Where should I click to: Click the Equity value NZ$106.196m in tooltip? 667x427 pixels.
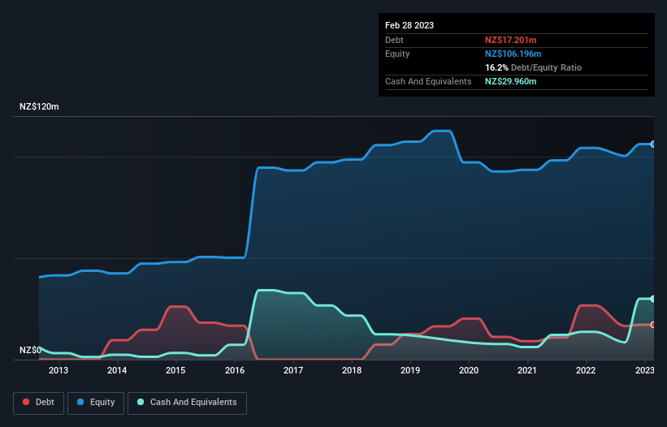click(513, 54)
